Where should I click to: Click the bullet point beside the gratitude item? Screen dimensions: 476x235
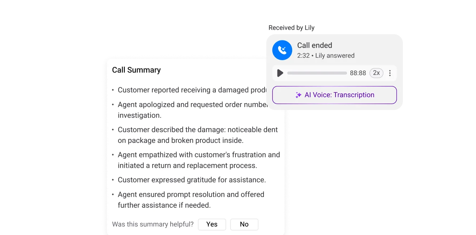(x=113, y=179)
